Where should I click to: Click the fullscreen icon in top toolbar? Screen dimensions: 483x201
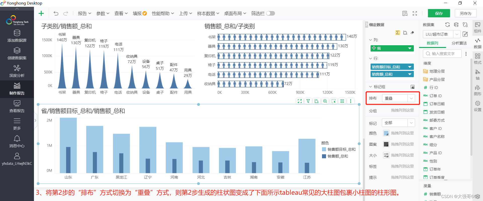[x=415, y=13]
